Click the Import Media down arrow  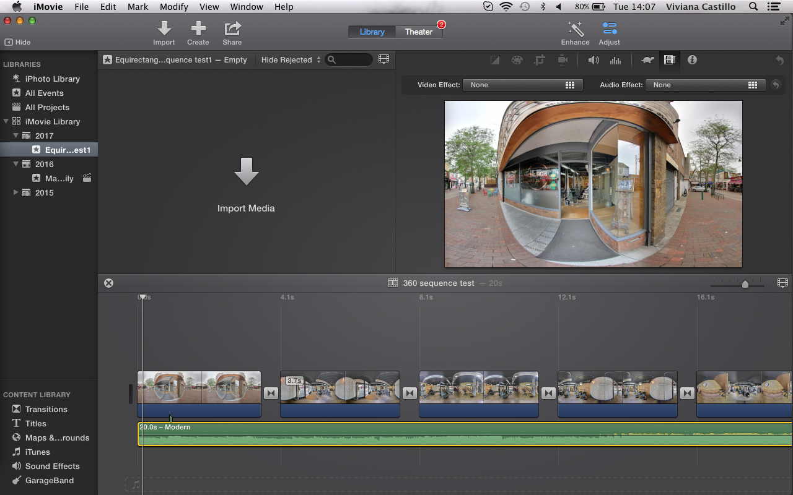click(246, 171)
